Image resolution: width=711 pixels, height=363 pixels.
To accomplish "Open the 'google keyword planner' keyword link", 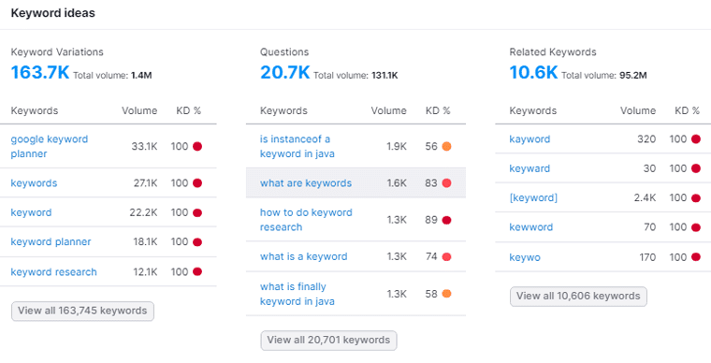I will (50, 146).
